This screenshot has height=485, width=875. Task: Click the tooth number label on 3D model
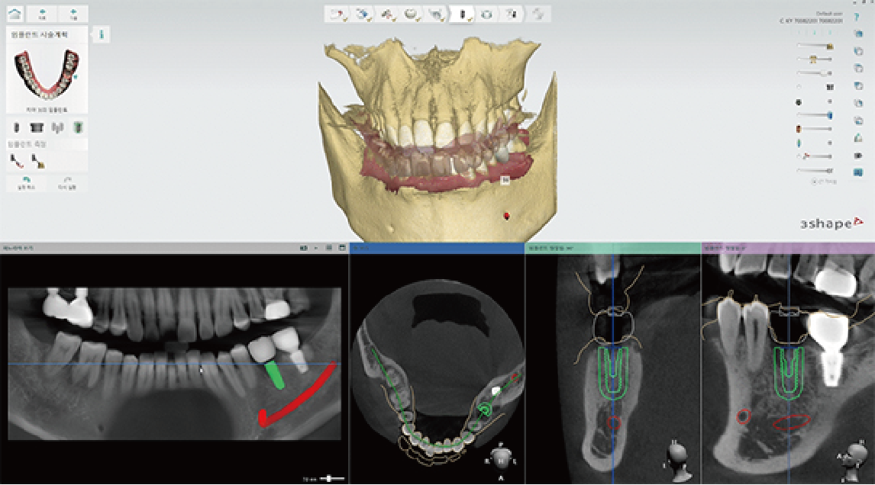tap(505, 180)
